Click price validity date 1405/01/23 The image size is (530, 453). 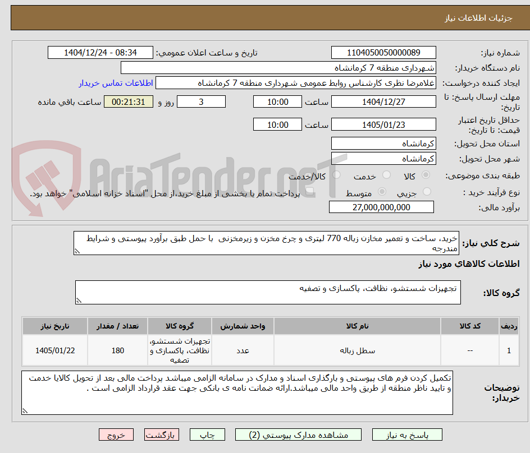(383, 124)
